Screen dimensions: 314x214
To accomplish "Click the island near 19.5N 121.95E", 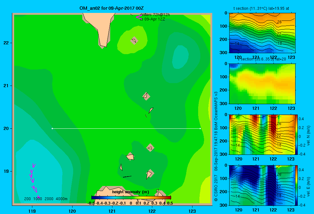I will (x=150, y=148).
